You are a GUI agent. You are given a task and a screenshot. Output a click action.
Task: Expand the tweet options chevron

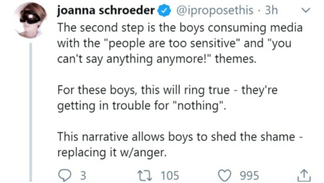(306, 10)
